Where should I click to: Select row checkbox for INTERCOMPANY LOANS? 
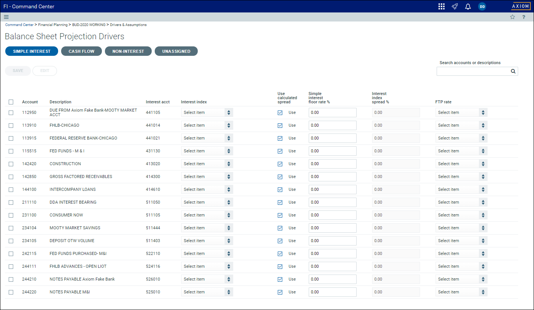coord(11,189)
